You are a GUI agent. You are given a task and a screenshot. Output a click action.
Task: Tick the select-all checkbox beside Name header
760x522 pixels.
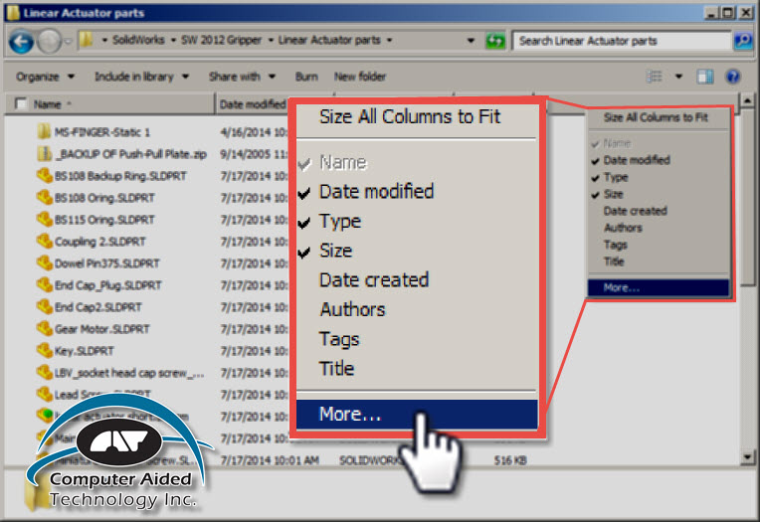(x=21, y=103)
